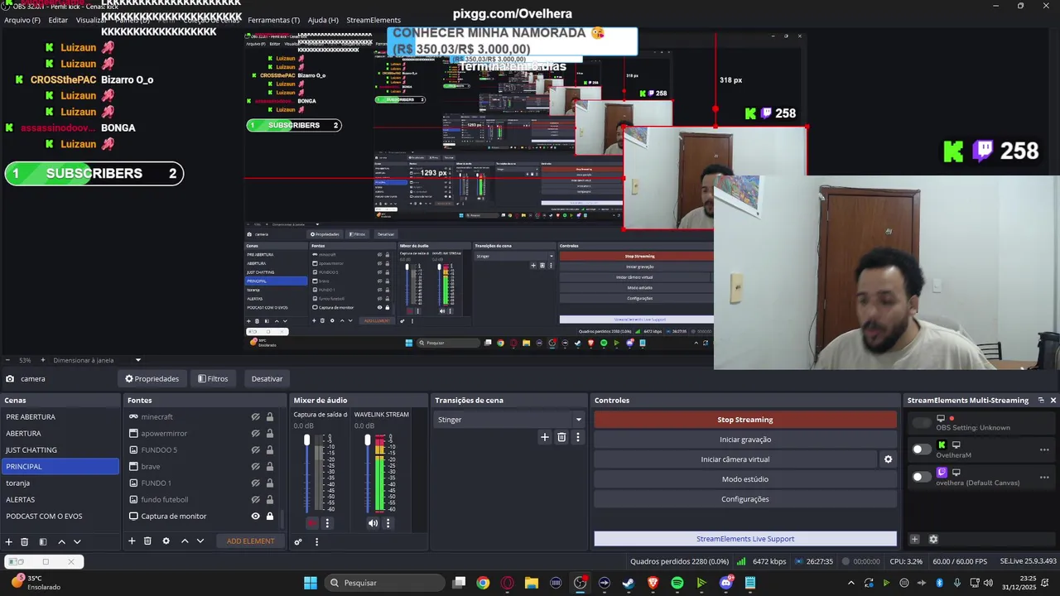The width and height of the screenshot is (1060, 596).
Task: Open transition properties three-dot menu
Action: (578, 437)
